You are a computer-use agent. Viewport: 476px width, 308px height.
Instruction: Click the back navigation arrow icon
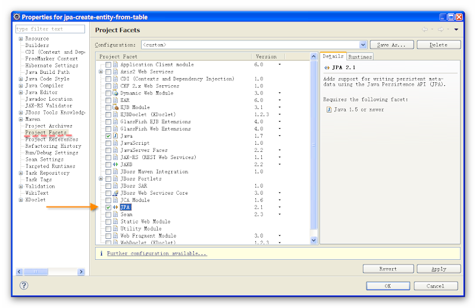click(425, 29)
